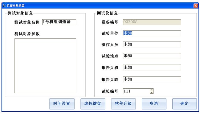Click the 试验编号 number field

136,91
